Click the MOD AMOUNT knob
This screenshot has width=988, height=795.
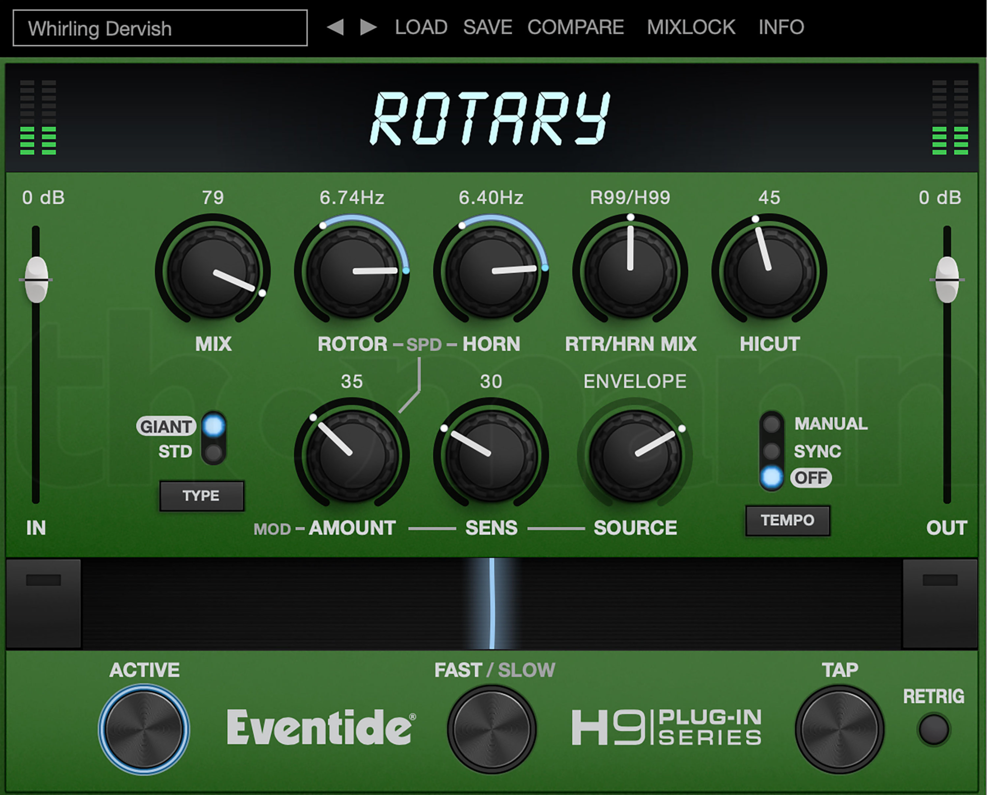pos(352,455)
